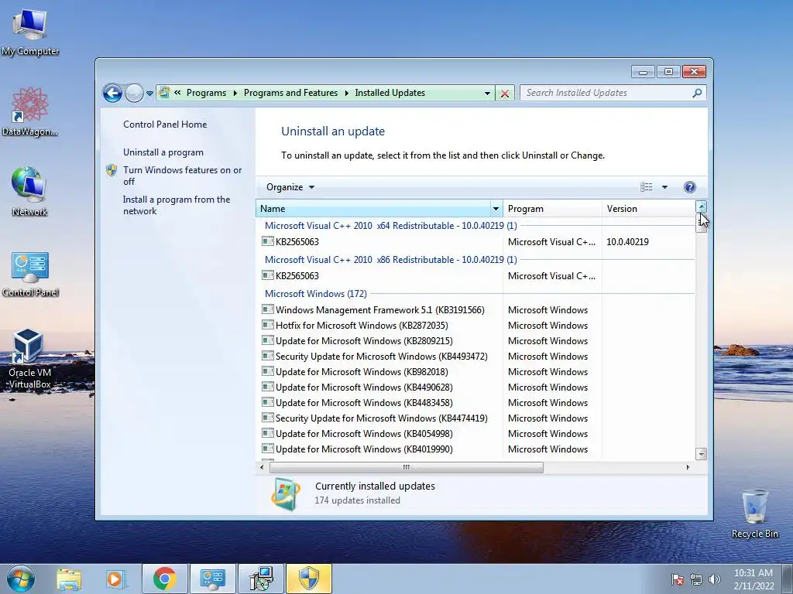Select Update for Microsoft Windows (KB4483458)

click(475, 403)
